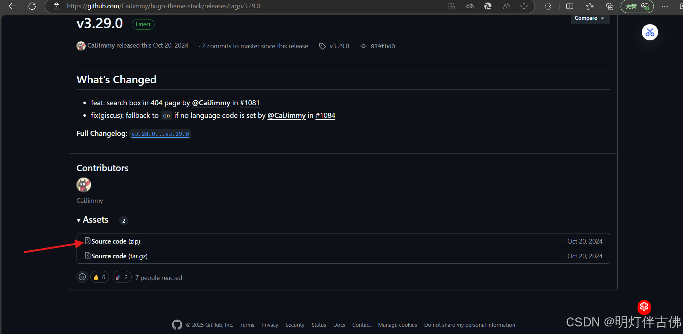View site info via the lock icon
Viewport: 683px width, 334px height.
[x=56, y=6]
